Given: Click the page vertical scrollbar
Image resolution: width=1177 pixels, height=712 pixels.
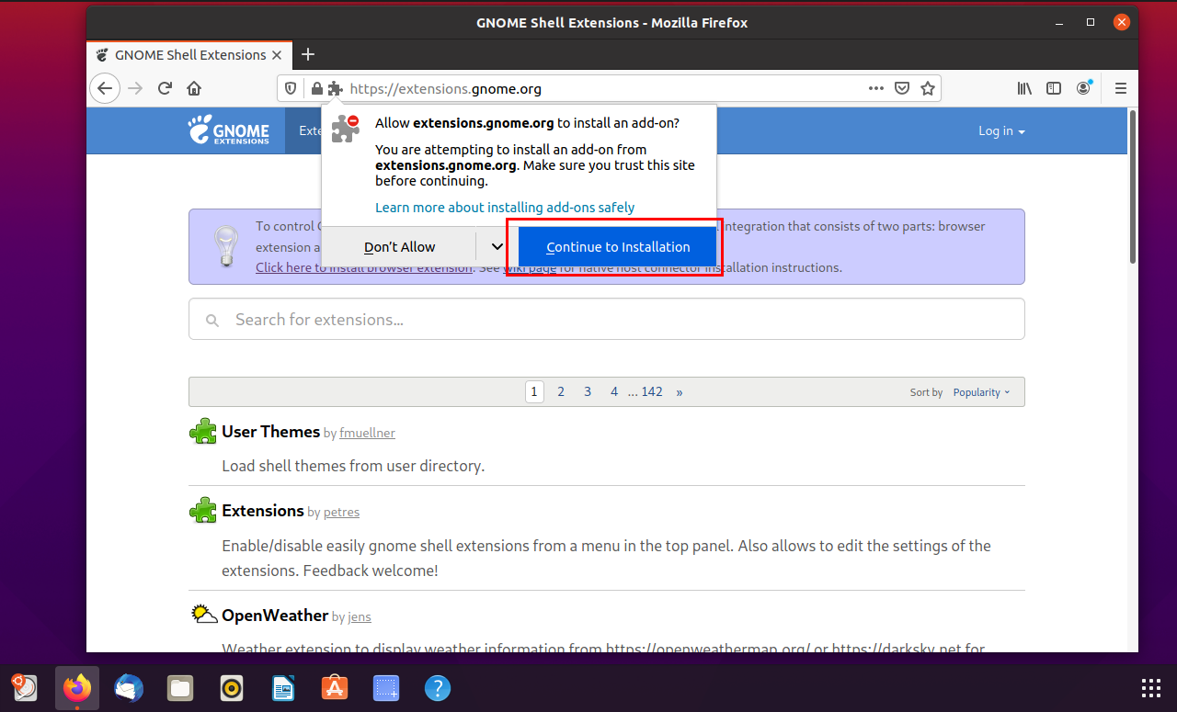Looking at the screenshot, I should coord(1133,187).
